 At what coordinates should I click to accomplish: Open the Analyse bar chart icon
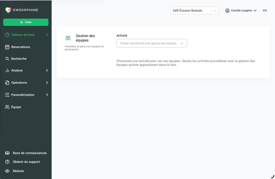[7, 70]
